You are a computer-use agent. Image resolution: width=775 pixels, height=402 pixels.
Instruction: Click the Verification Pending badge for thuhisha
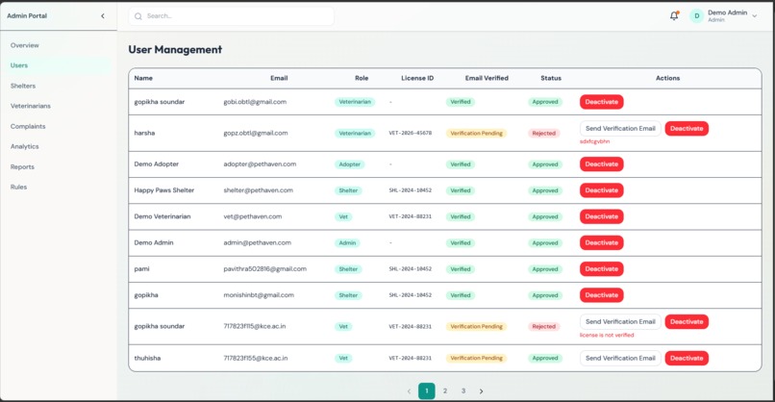pyautogui.click(x=477, y=358)
